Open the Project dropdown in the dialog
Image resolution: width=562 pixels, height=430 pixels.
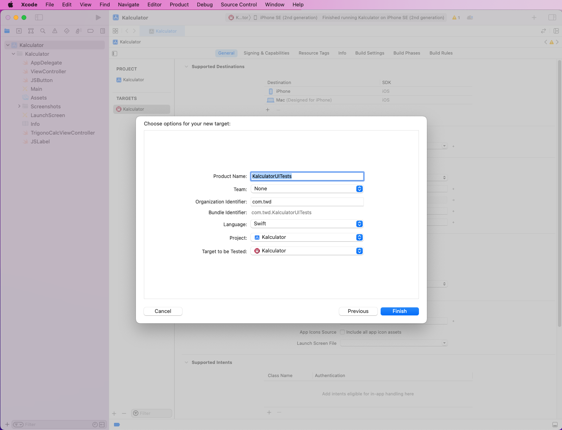[x=307, y=237]
